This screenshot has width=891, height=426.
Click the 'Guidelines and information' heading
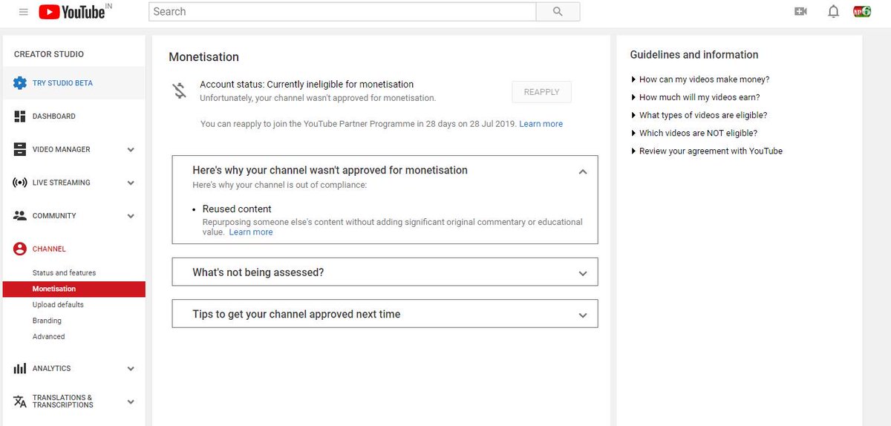[x=694, y=55]
